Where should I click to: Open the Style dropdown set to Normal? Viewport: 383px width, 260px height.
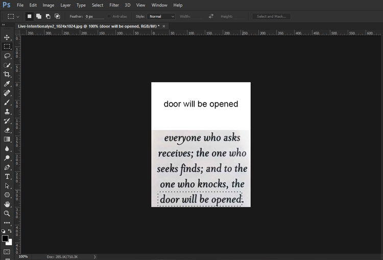click(x=161, y=16)
